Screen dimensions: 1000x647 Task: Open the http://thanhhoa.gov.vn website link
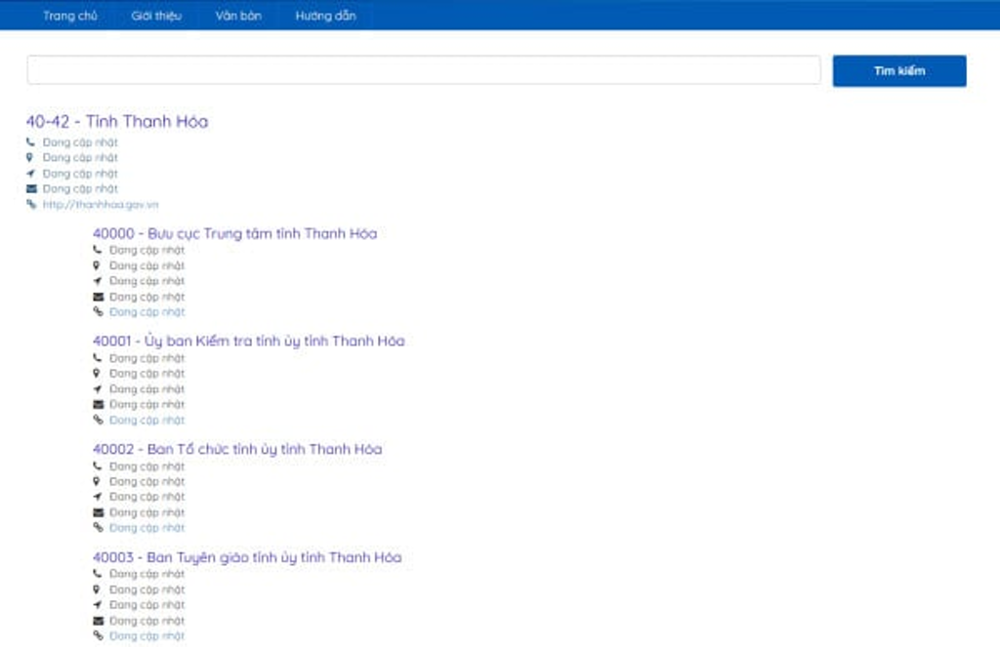point(100,205)
